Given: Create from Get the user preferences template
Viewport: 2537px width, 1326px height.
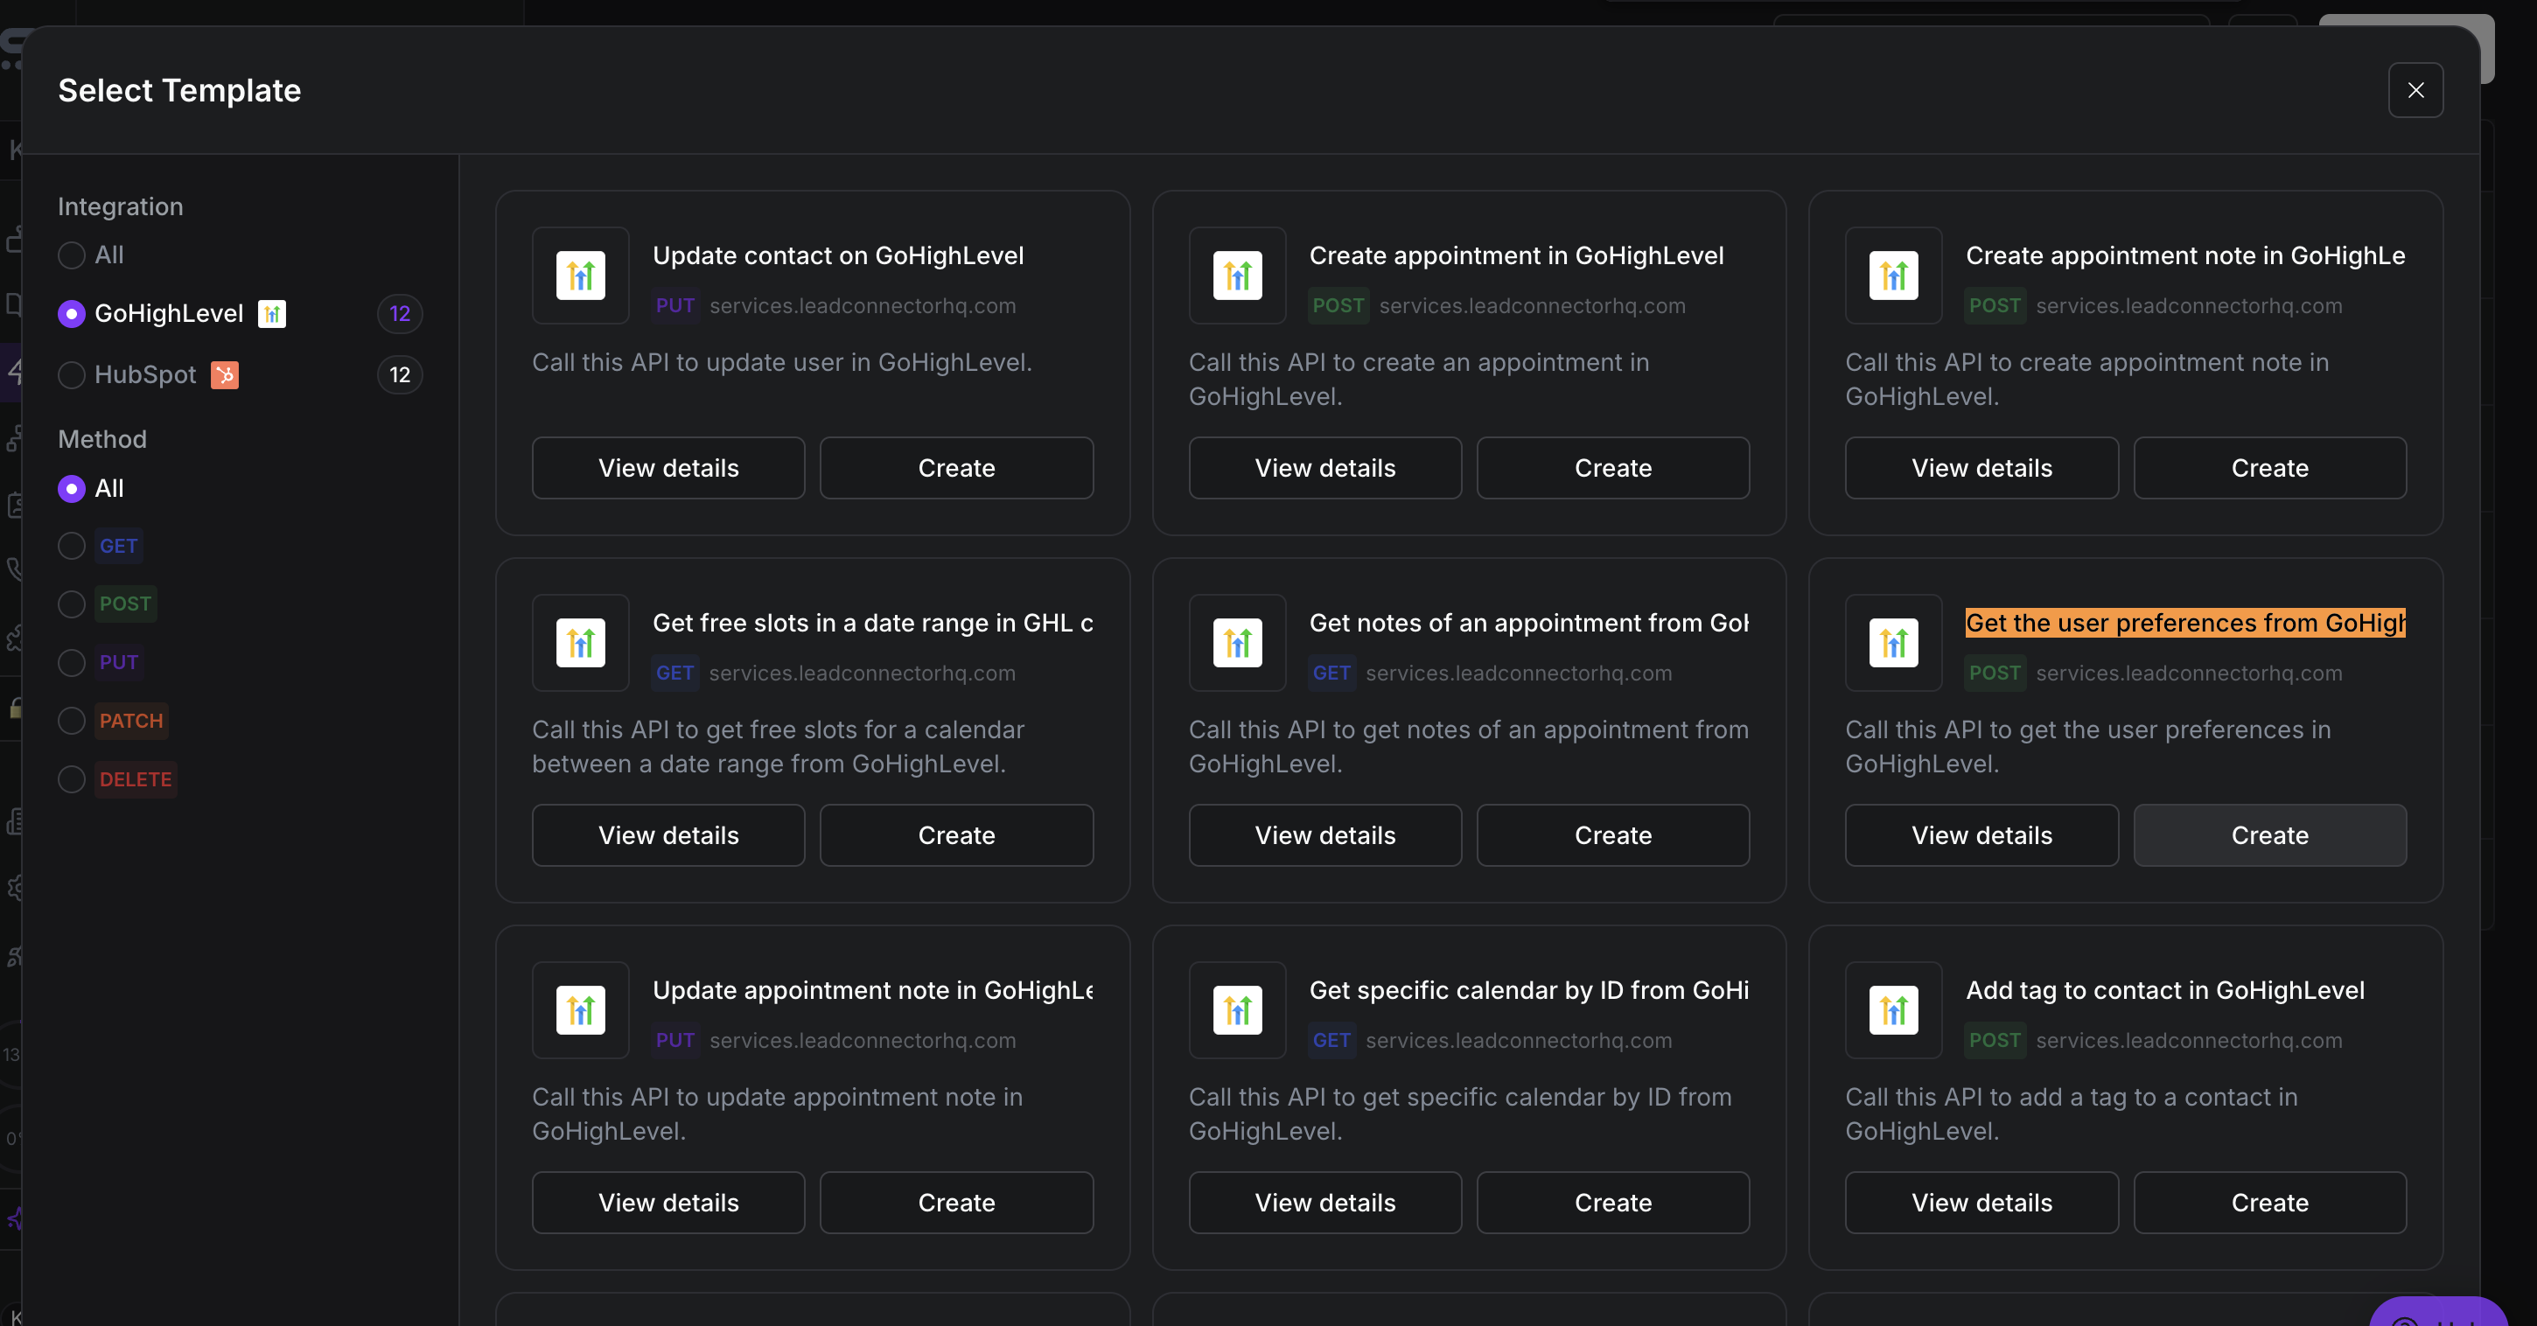Looking at the screenshot, I should click(2270, 836).
